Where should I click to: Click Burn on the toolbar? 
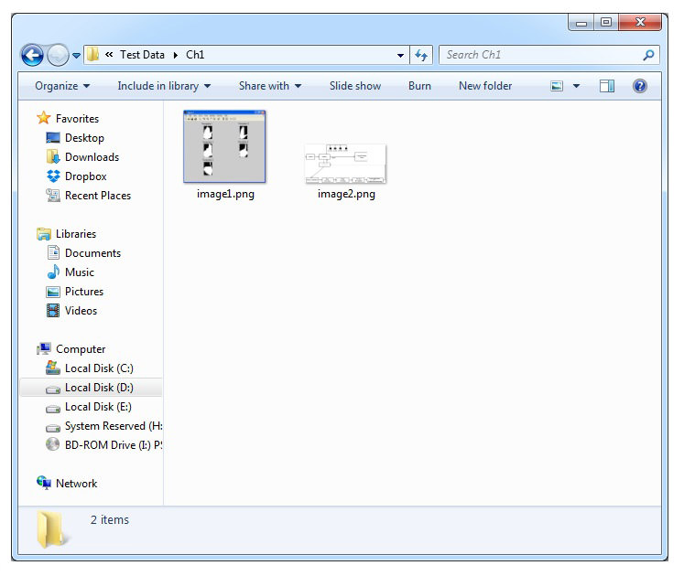[419, 86]
